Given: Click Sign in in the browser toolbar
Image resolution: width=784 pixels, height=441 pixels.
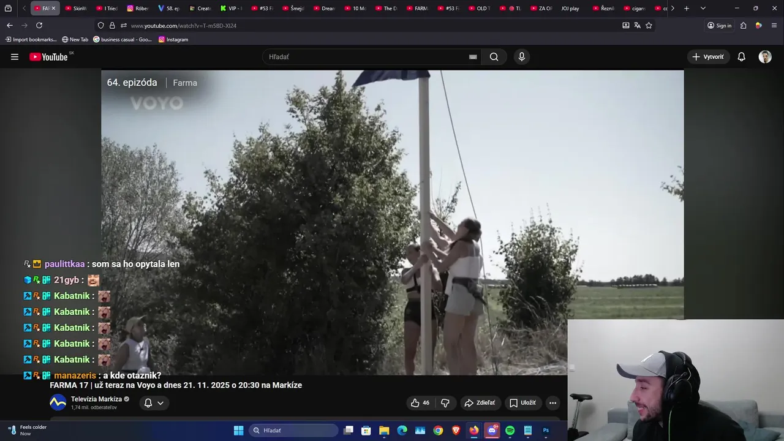Looking at the screenshot, I should [x=720, y=25].
